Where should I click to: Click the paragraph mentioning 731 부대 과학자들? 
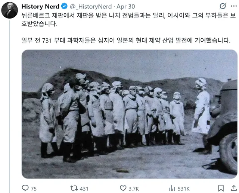(126, 41)
